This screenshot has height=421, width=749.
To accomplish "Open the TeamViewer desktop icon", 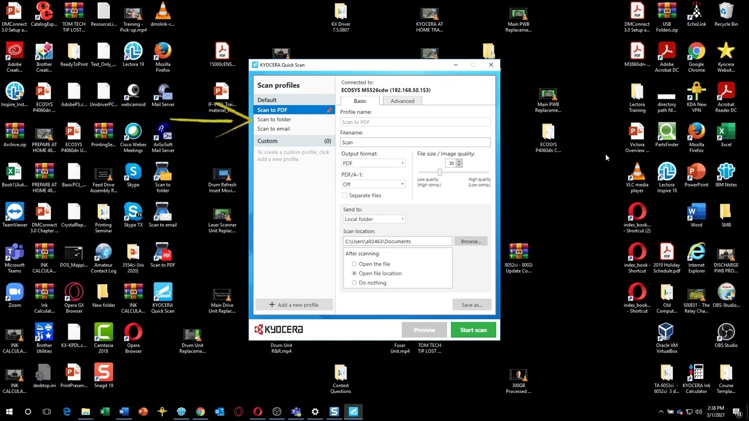I will click(x=15, y=215).
